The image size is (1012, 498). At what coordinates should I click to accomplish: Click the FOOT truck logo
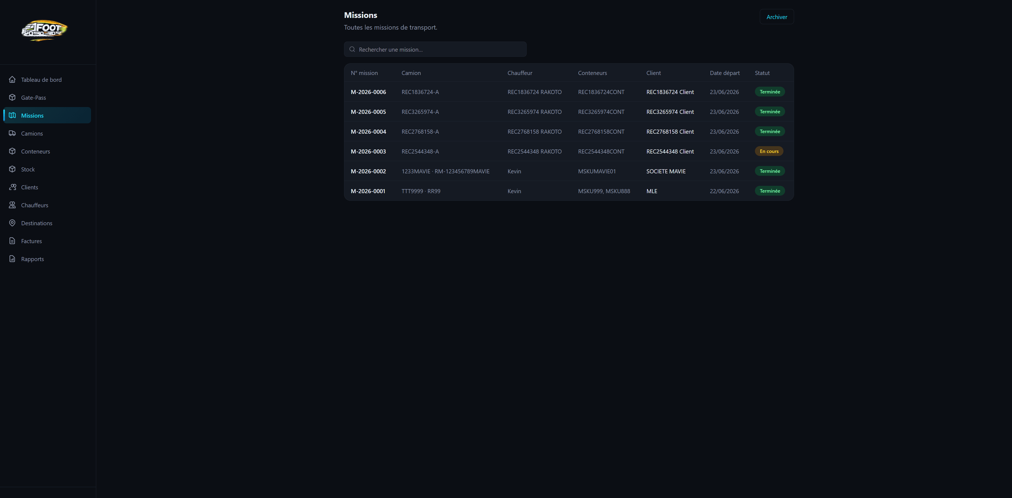44,30
